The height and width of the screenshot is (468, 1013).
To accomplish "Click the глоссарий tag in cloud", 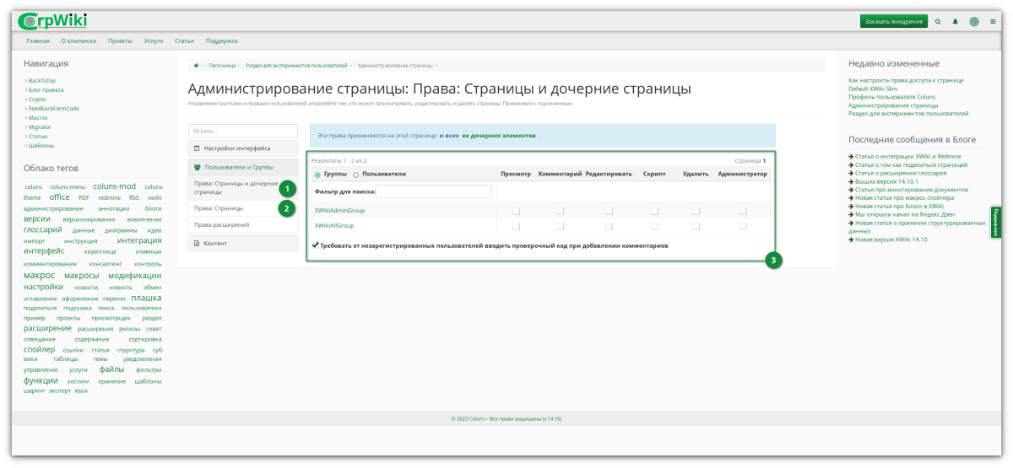I will (42, 229).
